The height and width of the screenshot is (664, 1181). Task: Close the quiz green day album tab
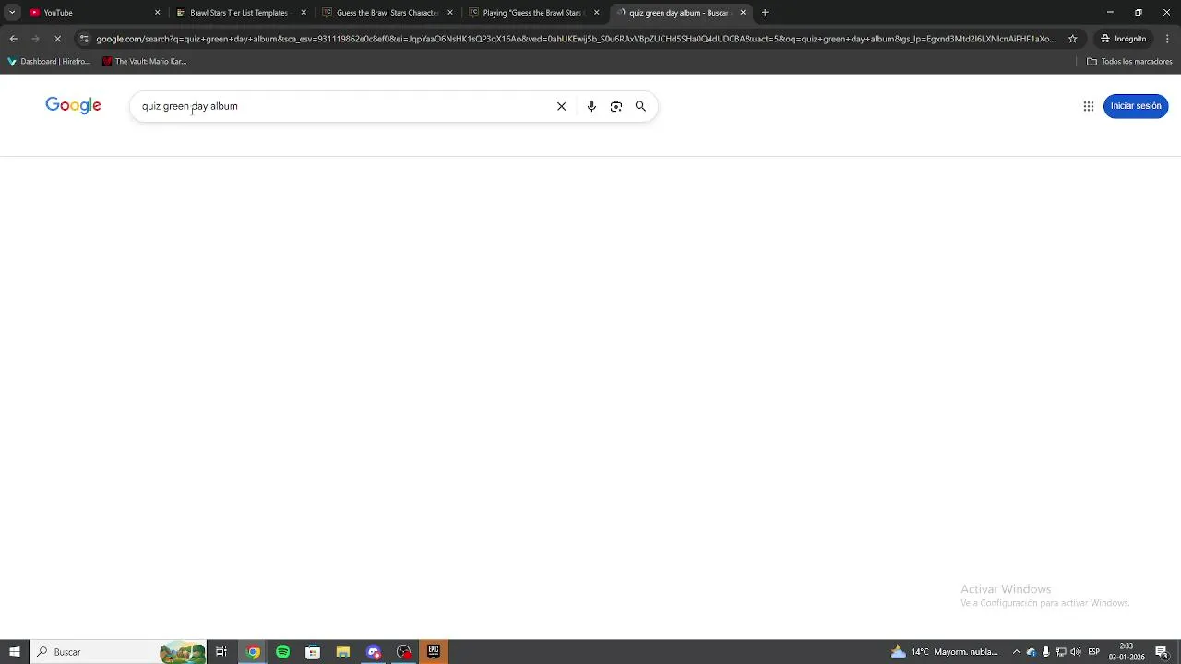point(743,13)
